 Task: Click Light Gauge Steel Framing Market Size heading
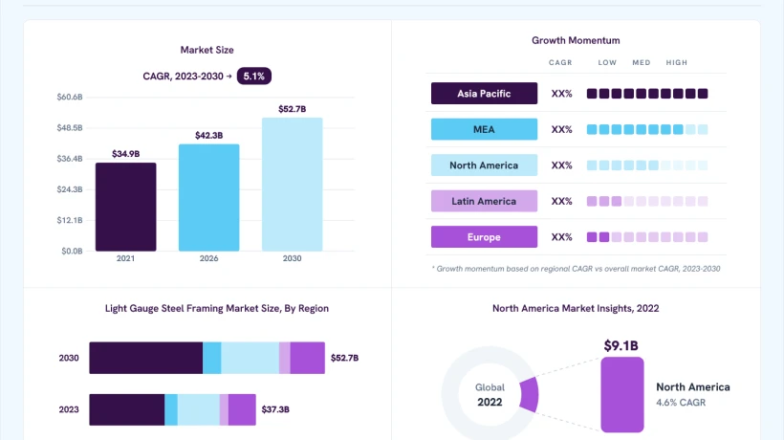pos(217,309)
